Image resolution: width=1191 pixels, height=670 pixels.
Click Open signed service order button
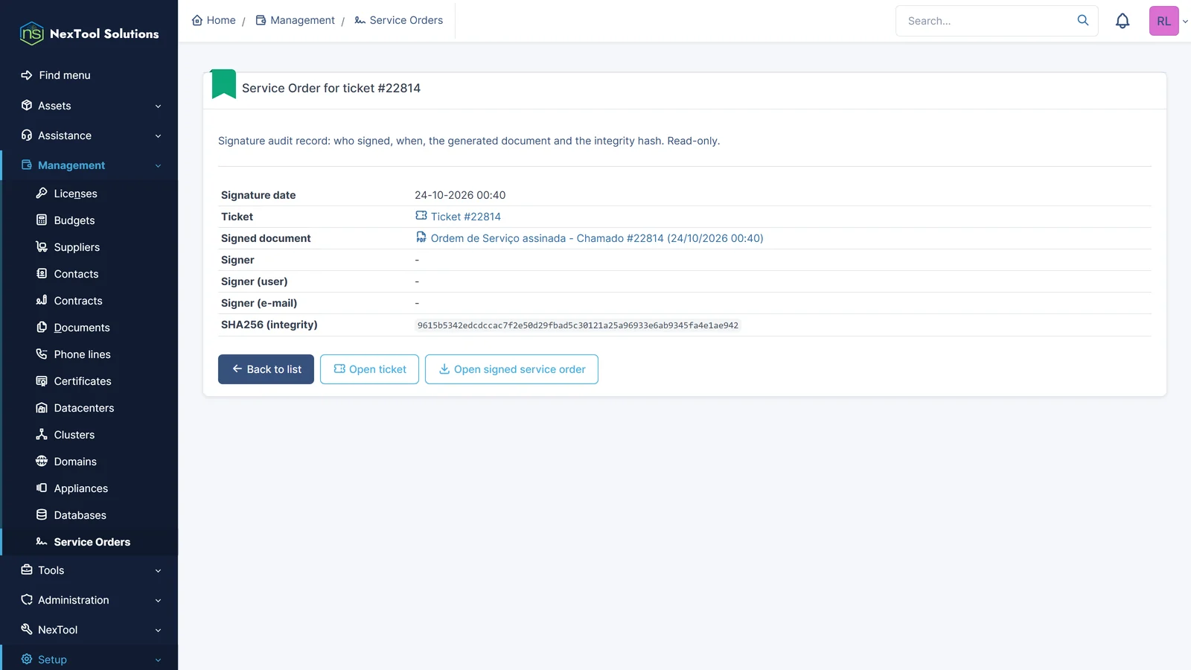pos(511,369)
